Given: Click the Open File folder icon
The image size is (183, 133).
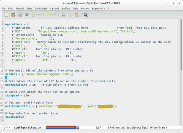Looking at the screenshot, I should 13,14.
